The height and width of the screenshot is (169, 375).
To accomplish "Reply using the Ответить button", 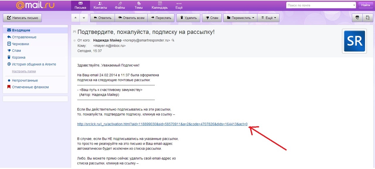I will coord(102,18).
